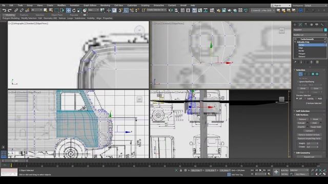Click the Configure Modifier Sets icon
This screenshot has height=184, width=328.
pos(317,62)
